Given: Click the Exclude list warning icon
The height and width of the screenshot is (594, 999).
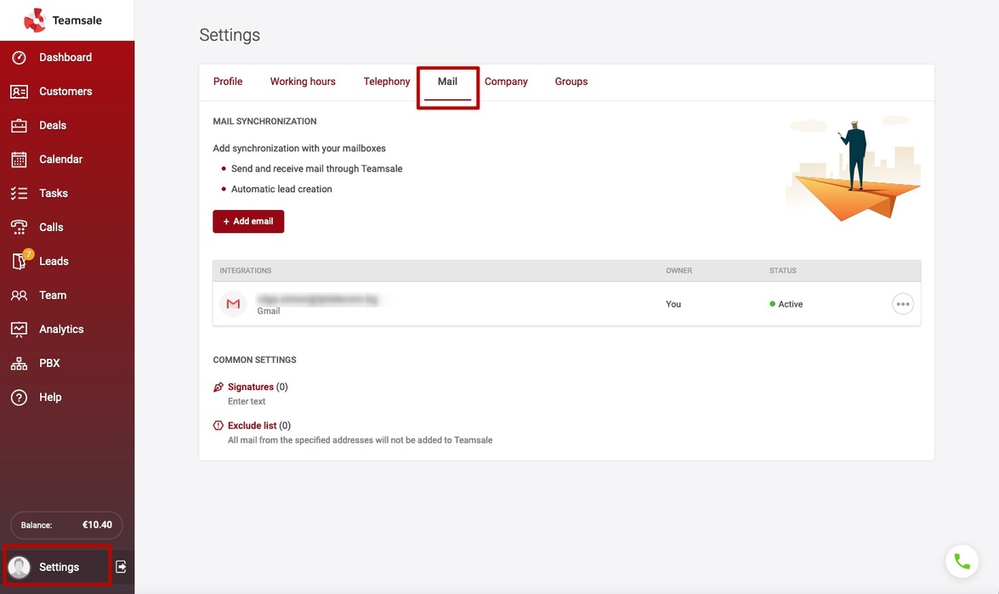Looking at the screenshot, I should click(219, 425).
